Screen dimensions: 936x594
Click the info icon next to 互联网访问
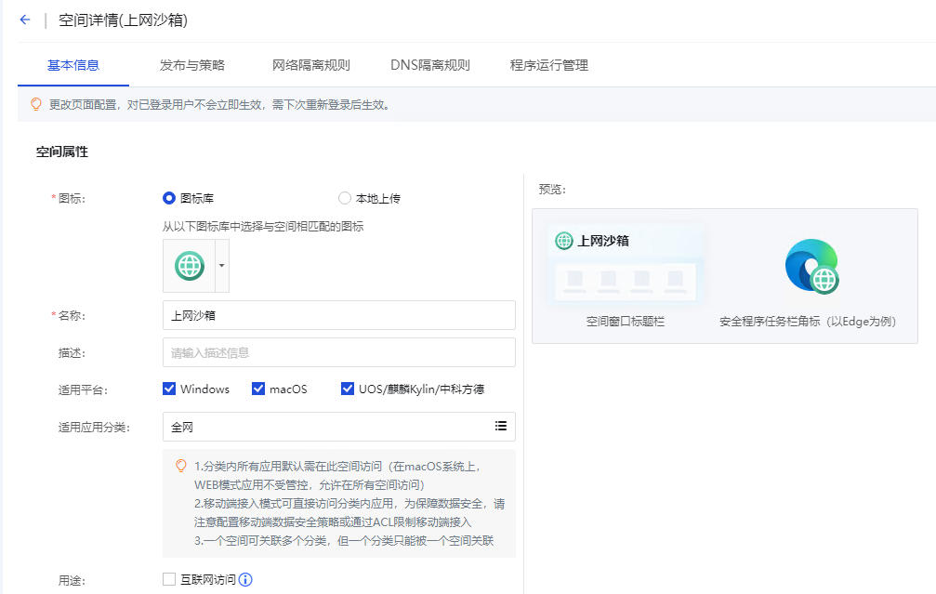click(x=246, y=580)
